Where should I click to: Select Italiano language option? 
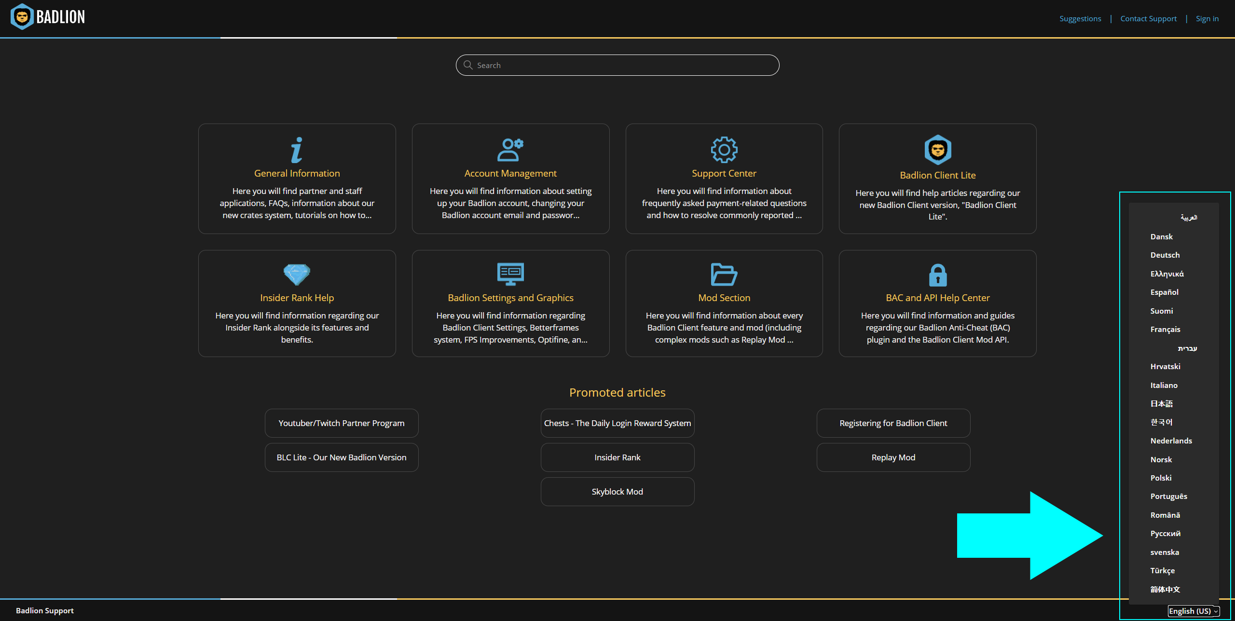click(x=1164, y=385)
